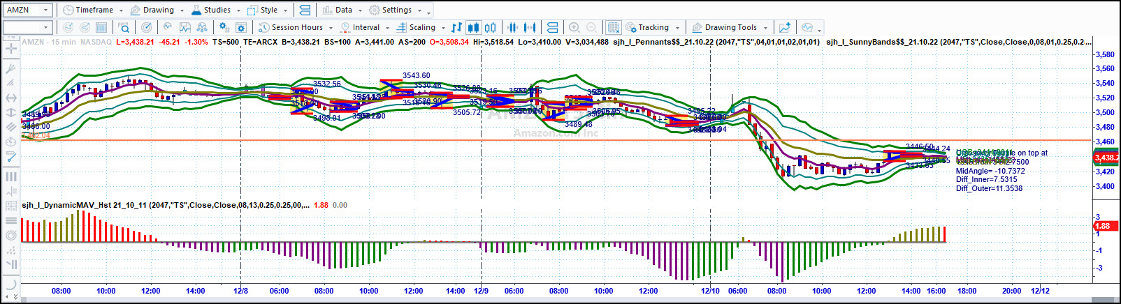Click the linked-circles study icon

(201, 27)
